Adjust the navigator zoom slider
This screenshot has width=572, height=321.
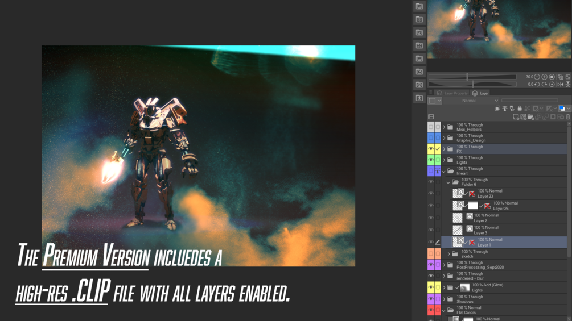point(472,77)
